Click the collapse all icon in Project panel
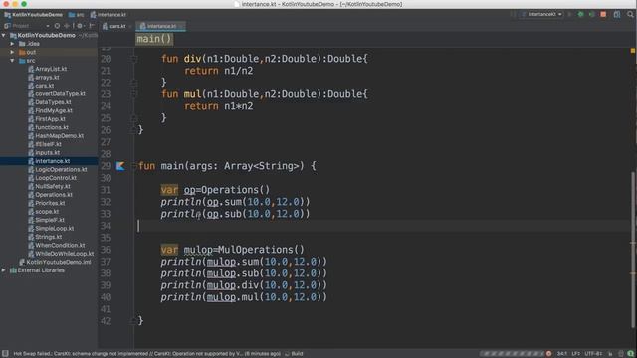The image size is (637, 358). click(67, 26)
